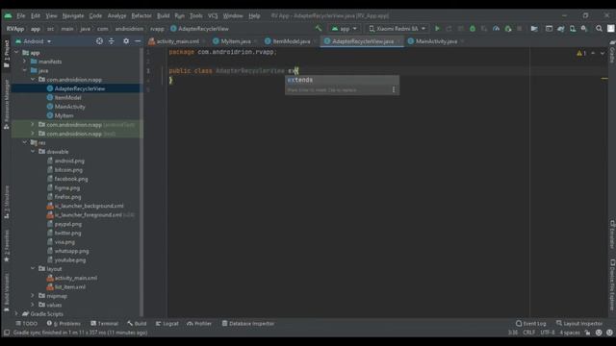Click the 4 spaces indent setting

570,333
